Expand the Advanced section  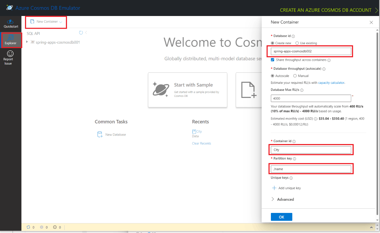[x=283, y=199]
